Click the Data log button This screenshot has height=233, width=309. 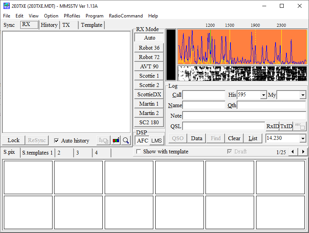[197, 138]
